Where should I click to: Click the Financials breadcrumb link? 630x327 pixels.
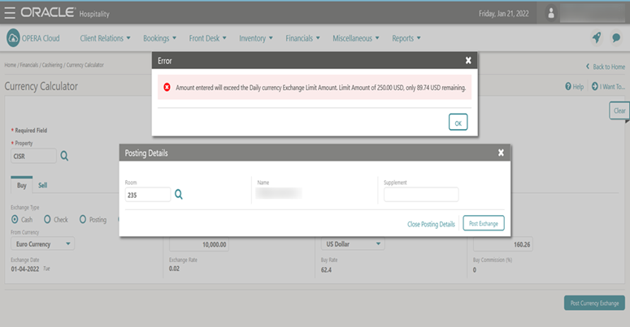pyautogui.click(x=29, y=65)
